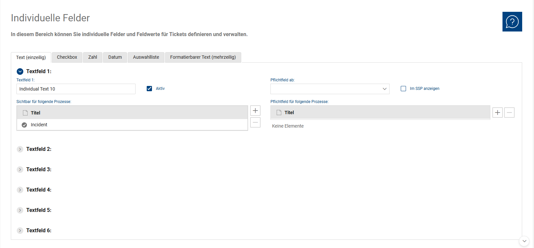Open the Auswahlliste tab
534x248 pixels.
[146, 57]
